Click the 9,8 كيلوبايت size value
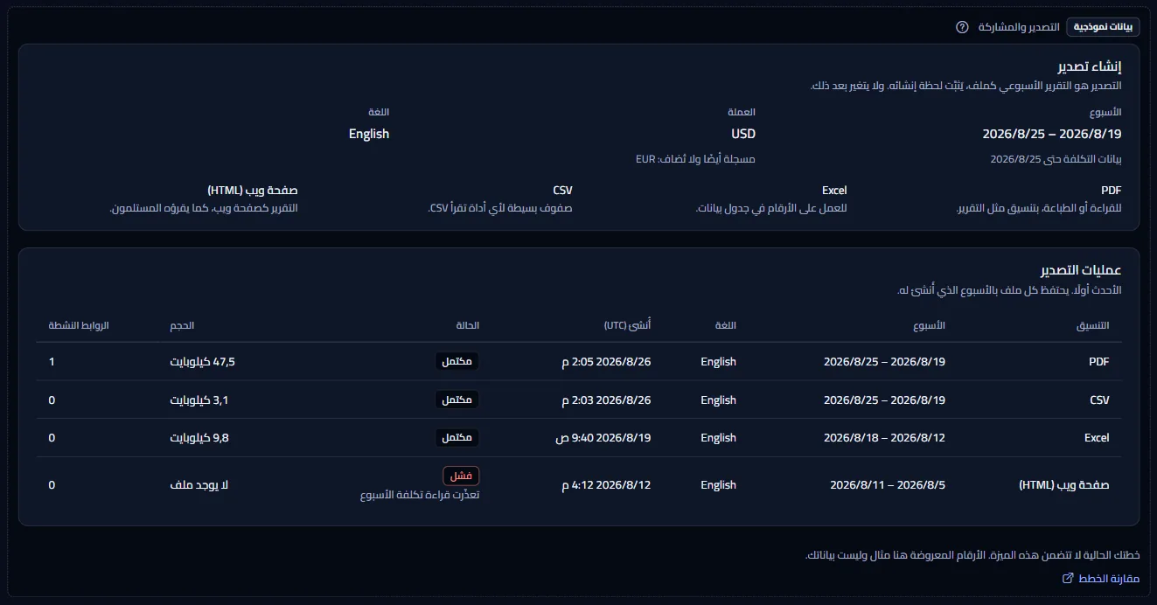This screenshot has height=605, width=1157. click(x=199, y=438)
